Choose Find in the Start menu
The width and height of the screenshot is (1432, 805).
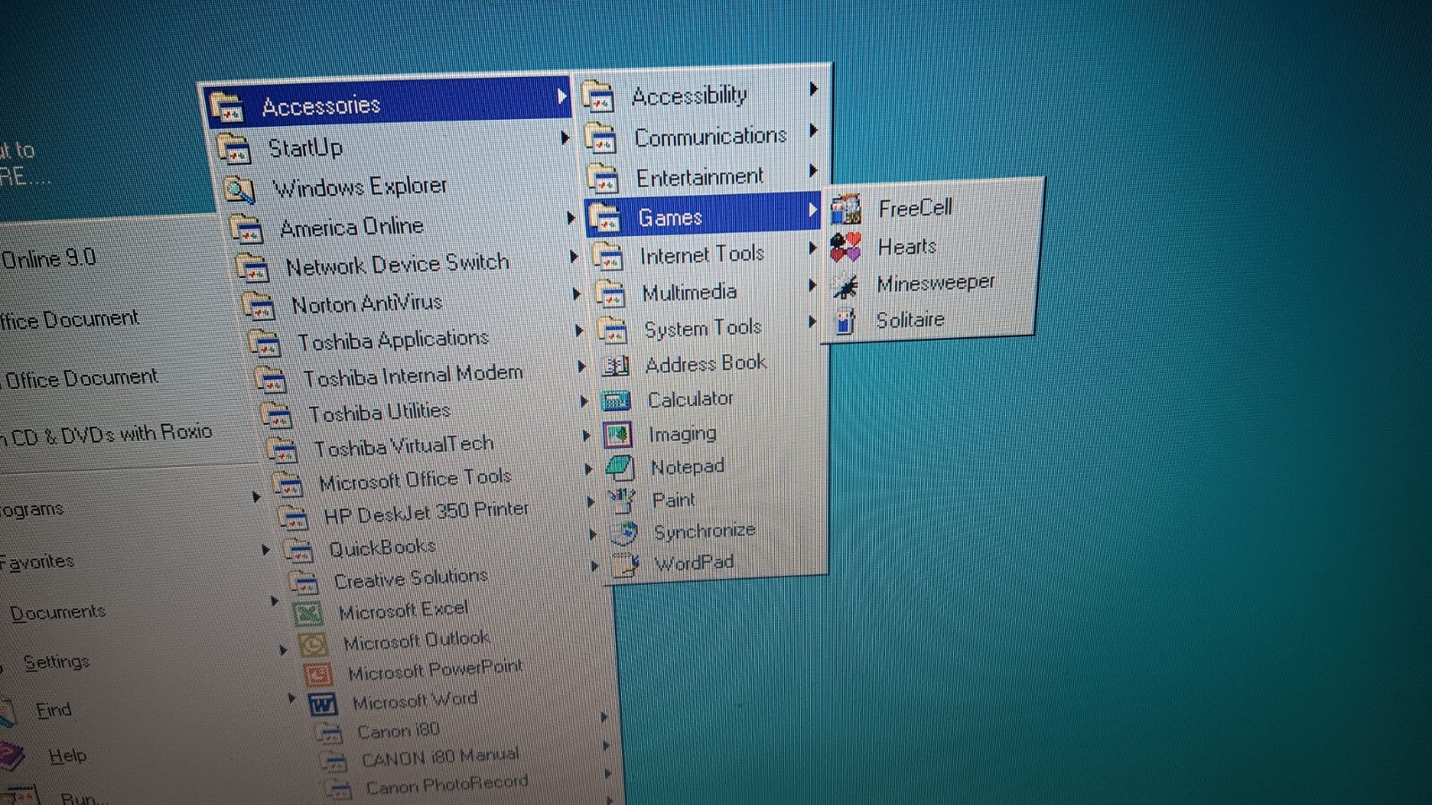54,710
